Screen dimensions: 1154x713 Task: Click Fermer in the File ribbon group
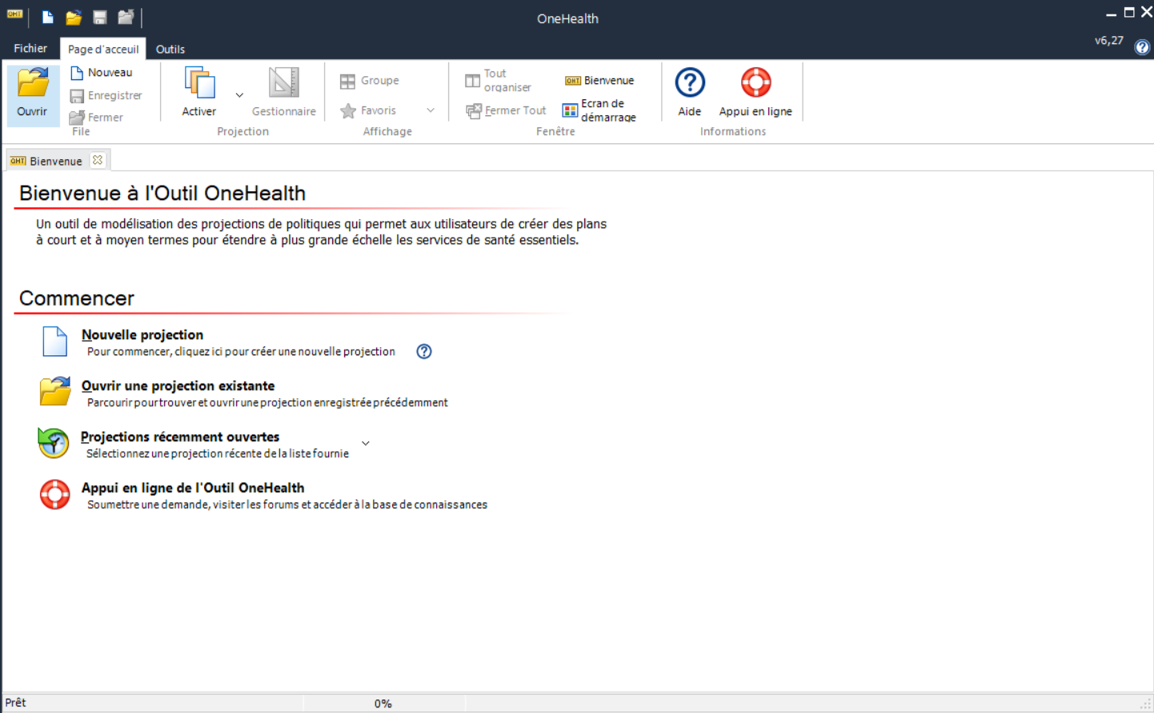(97, 118)
